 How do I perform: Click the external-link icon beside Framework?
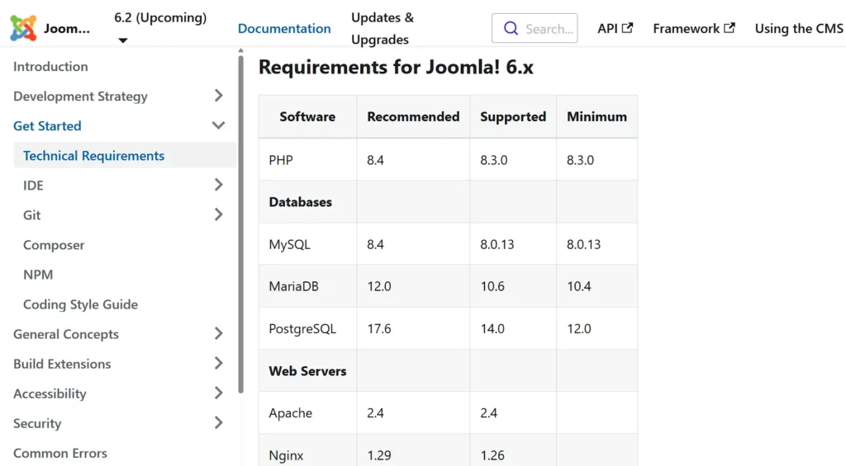[x=729, y=27]
